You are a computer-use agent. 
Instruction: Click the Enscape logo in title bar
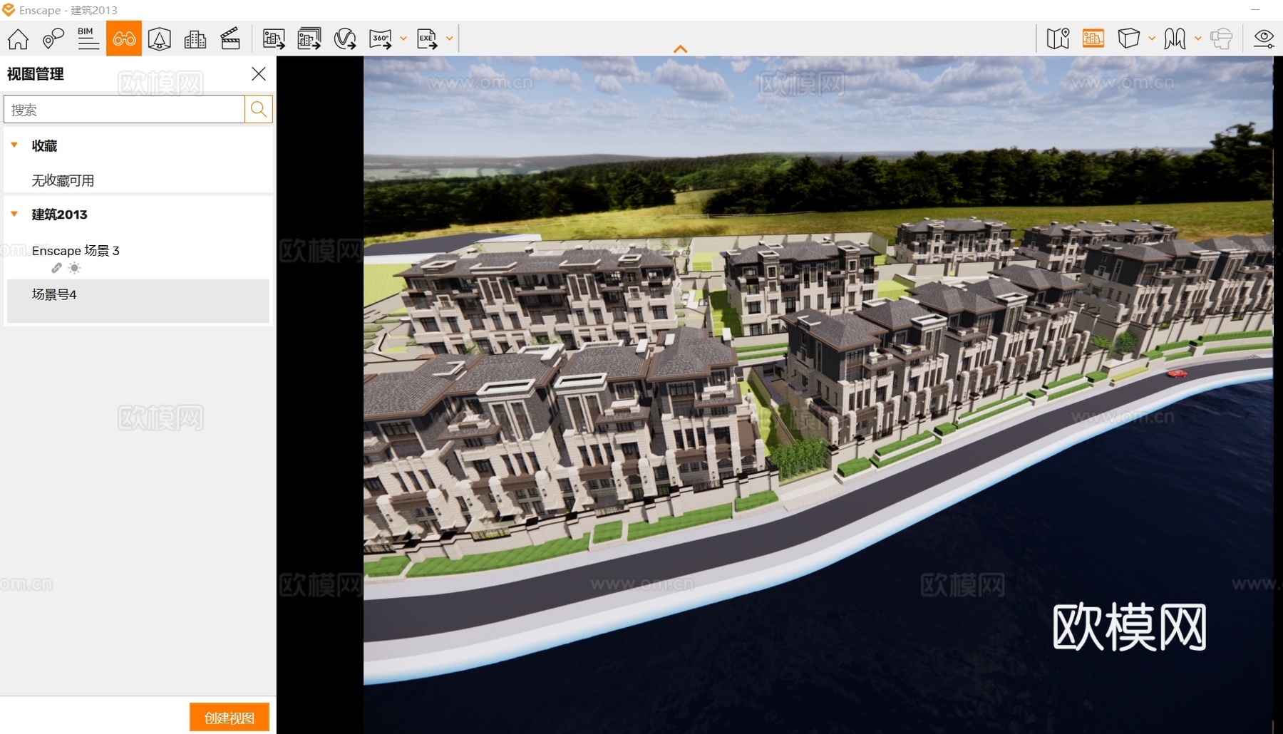click(x=9, y=10)
